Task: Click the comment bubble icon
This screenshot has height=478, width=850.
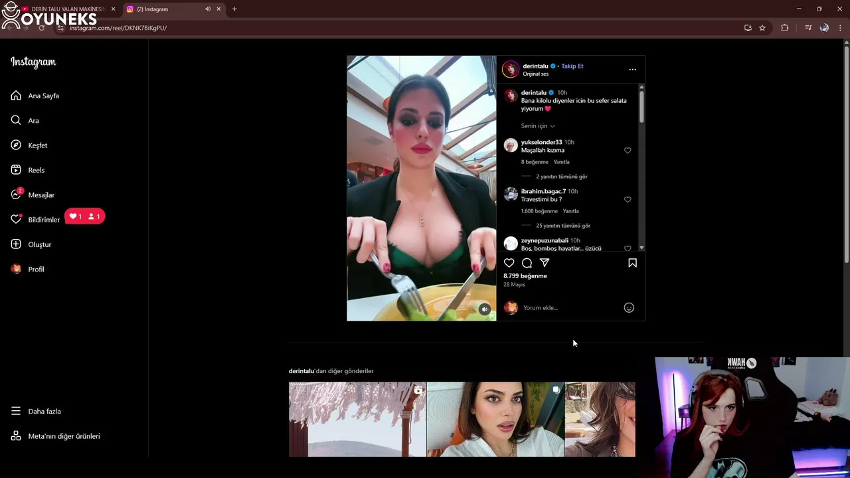Action: pyautogui.click(x=527, y=263)
